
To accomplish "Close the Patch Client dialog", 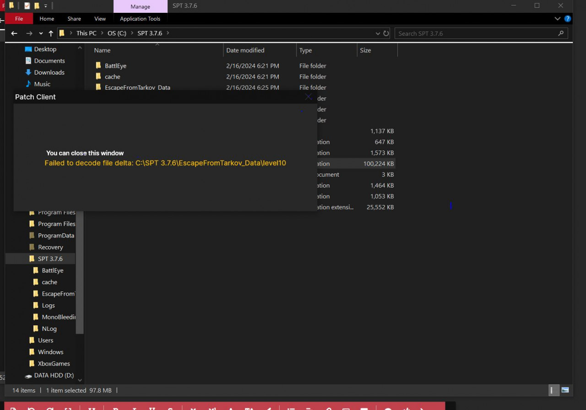I will (x=308, y=97).
